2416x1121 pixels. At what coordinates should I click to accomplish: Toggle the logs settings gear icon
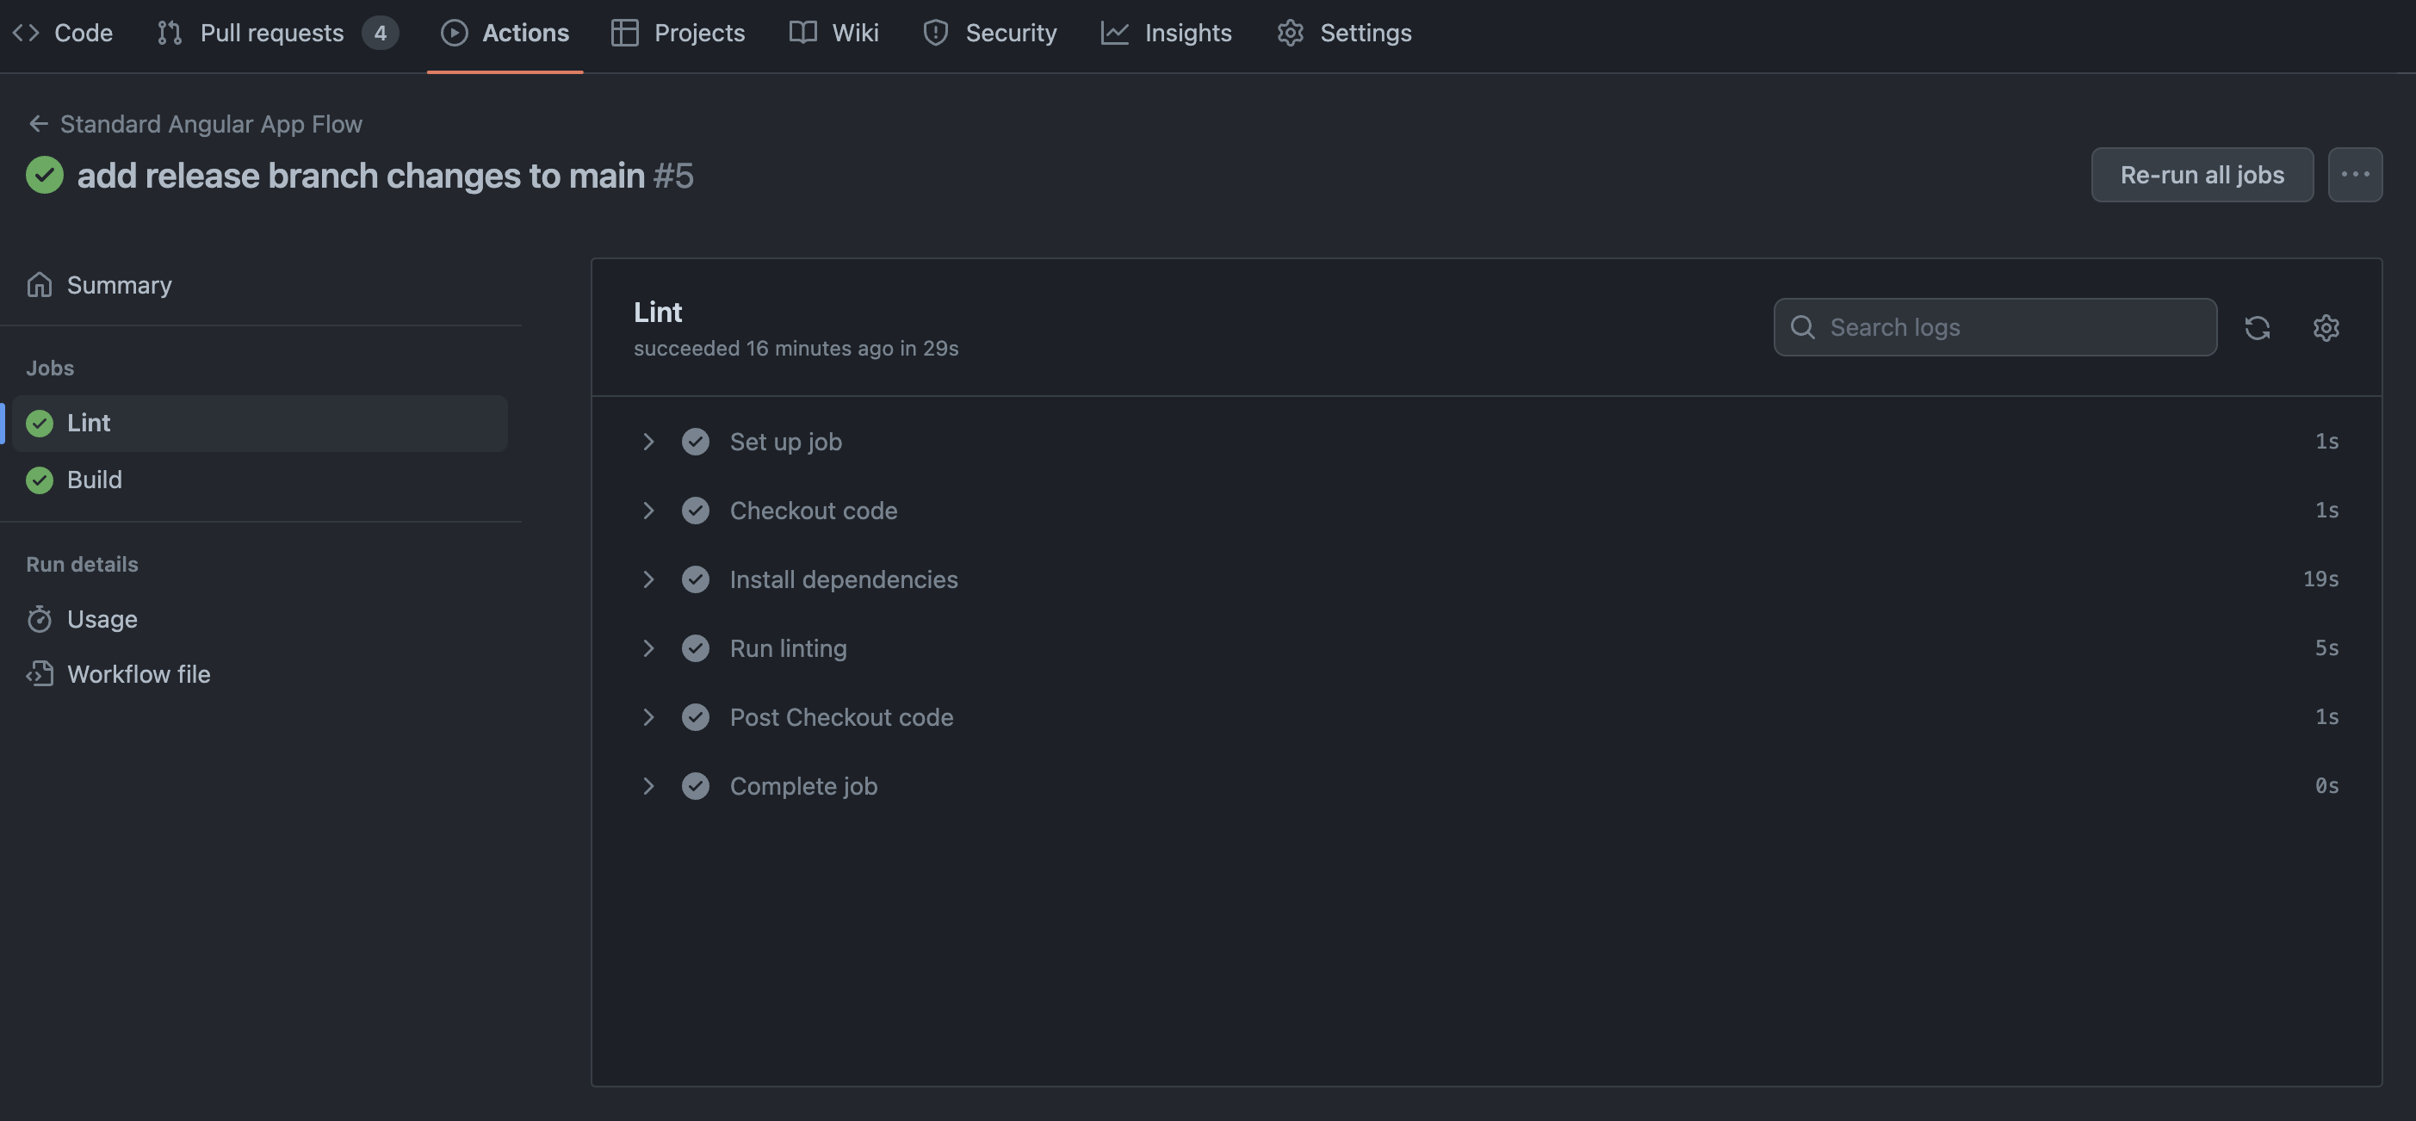pos(2325,326)
